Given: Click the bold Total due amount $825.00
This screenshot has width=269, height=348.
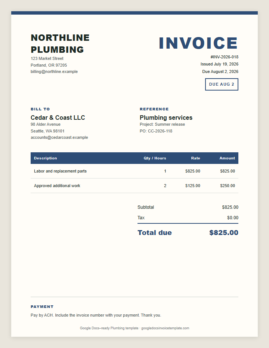Looking at the screenshot, I should click(224, 233).
